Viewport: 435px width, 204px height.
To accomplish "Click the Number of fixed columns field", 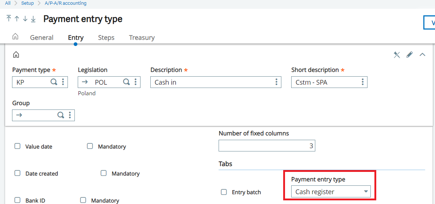I will click(267, 146).
